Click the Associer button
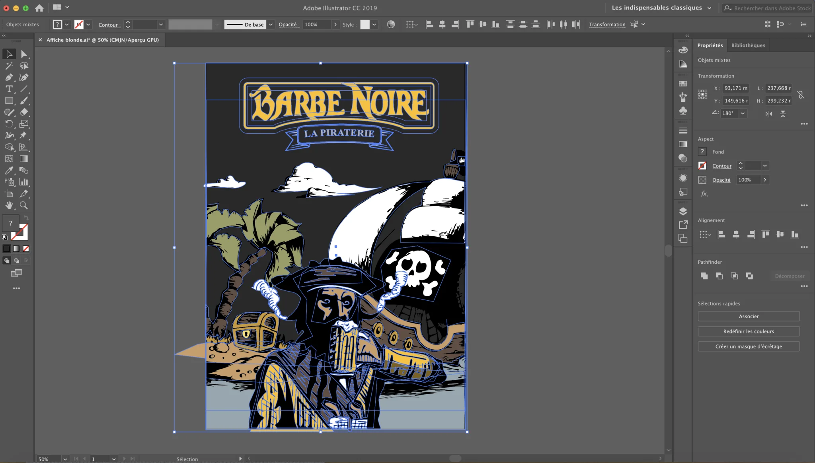 [749, 316]
